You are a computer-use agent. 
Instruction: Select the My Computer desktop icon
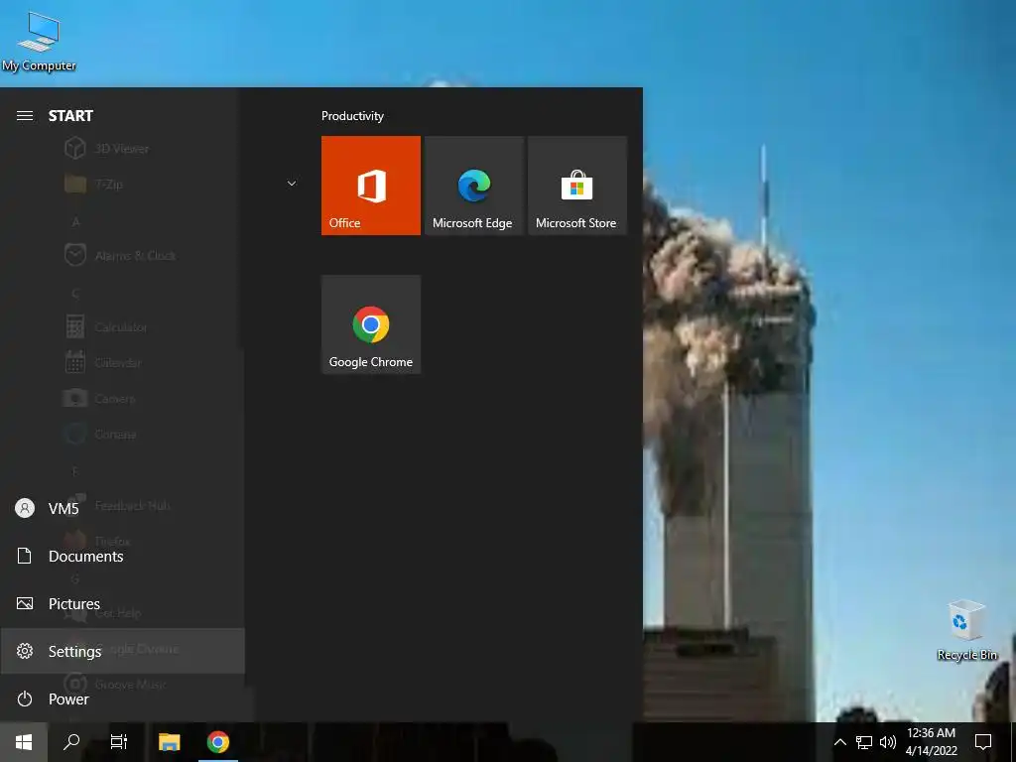click(39, 42)
